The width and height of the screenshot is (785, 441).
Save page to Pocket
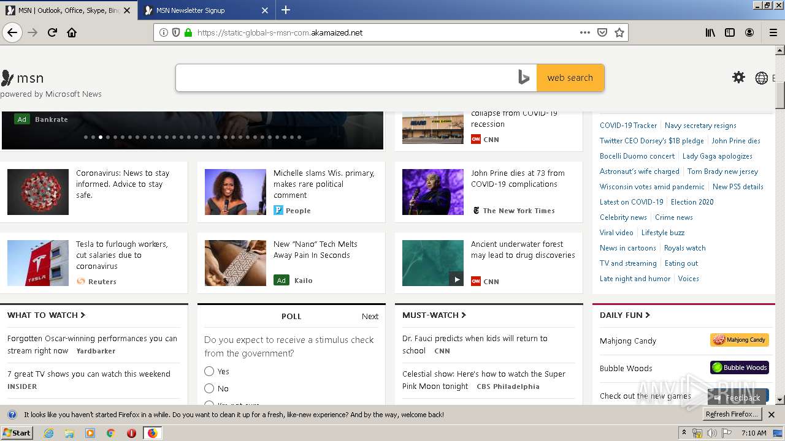pos(602,32)
